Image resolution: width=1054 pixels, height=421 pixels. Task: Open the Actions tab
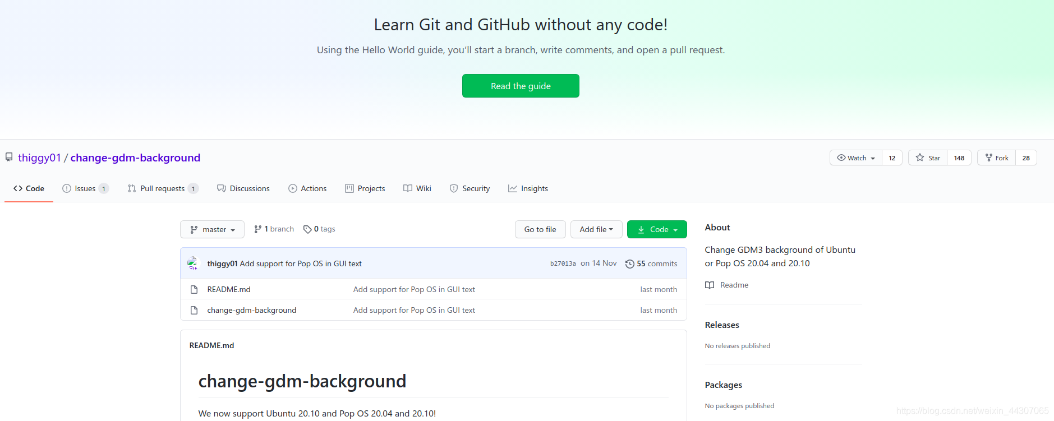coord(307,188)
